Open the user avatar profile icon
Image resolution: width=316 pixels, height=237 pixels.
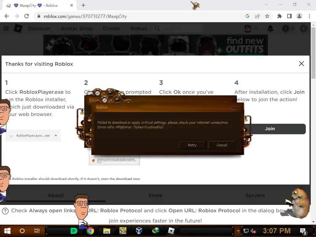(248, 28)
